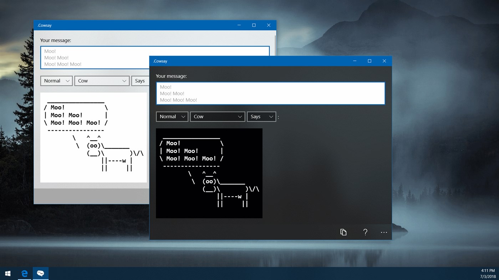Image resolution: width=499 pixels, height=280 pixels.
Task: Open the Cow dropdown in the background window
Action: [x=102, y=81]
